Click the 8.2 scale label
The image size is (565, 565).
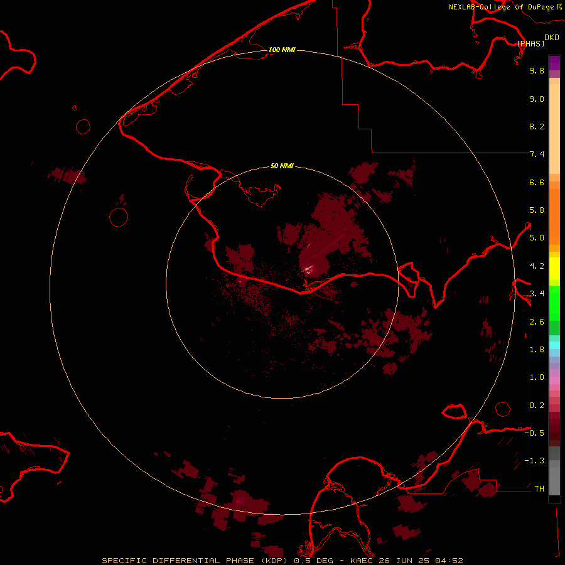pyautogui.click(x=537, y=126)
